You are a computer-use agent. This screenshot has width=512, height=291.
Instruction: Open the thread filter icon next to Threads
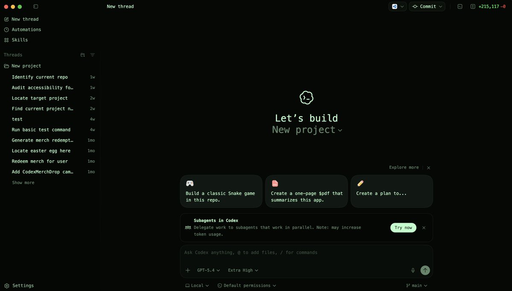pos(92,55)
